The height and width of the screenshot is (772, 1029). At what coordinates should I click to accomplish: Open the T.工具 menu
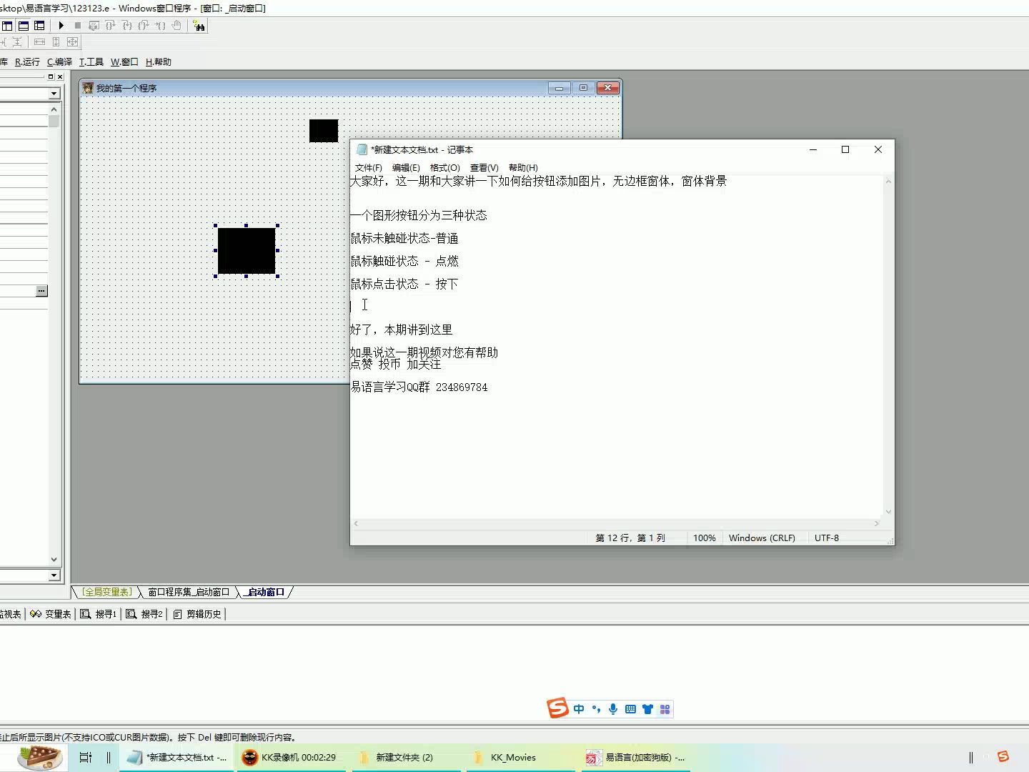(x=91, y=62)
